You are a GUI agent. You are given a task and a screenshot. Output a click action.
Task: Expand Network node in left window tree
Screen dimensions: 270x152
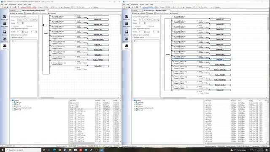tap(13, 110)
